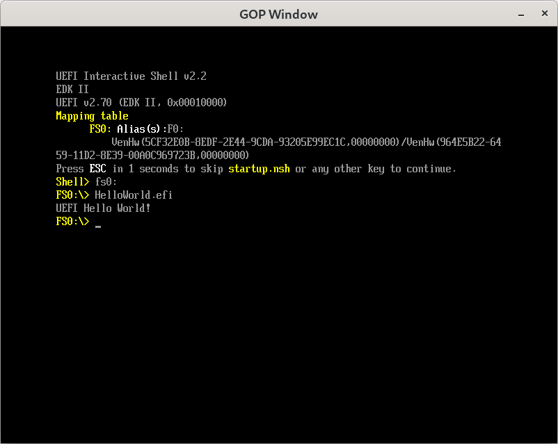Close the GOP Window

545,13
